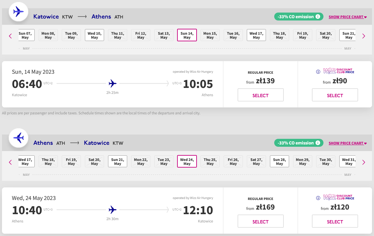Open the return flight CO emission info icon
This screenshot has height=236, width=374.
(x=318, y=143)
